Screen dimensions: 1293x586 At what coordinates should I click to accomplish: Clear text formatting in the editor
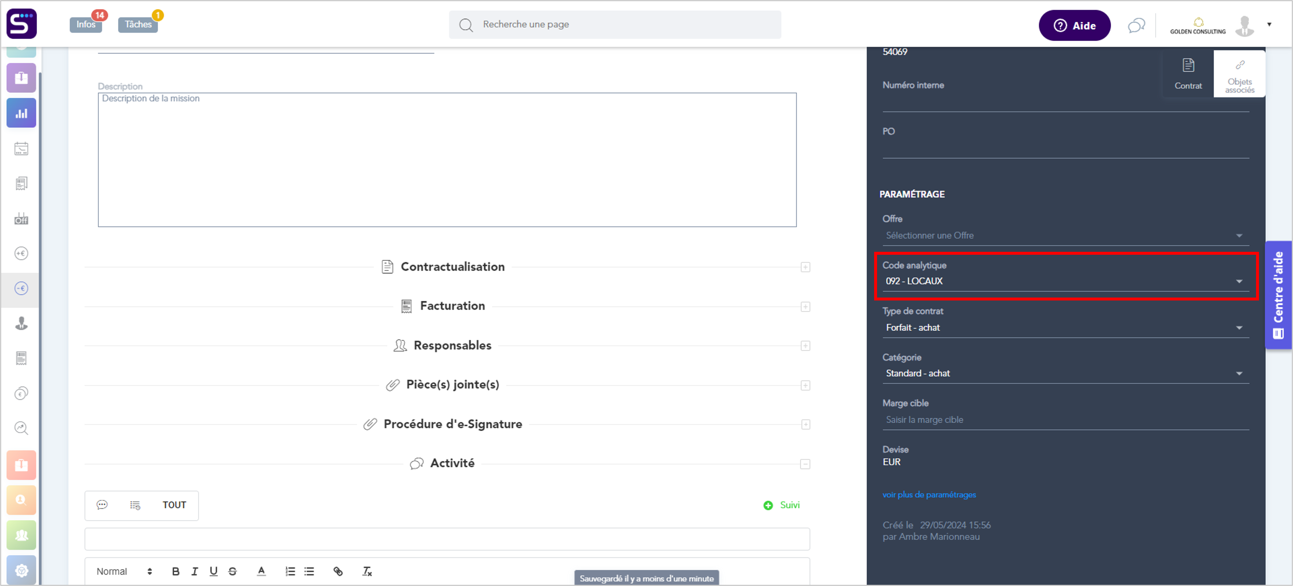point(368,571)
